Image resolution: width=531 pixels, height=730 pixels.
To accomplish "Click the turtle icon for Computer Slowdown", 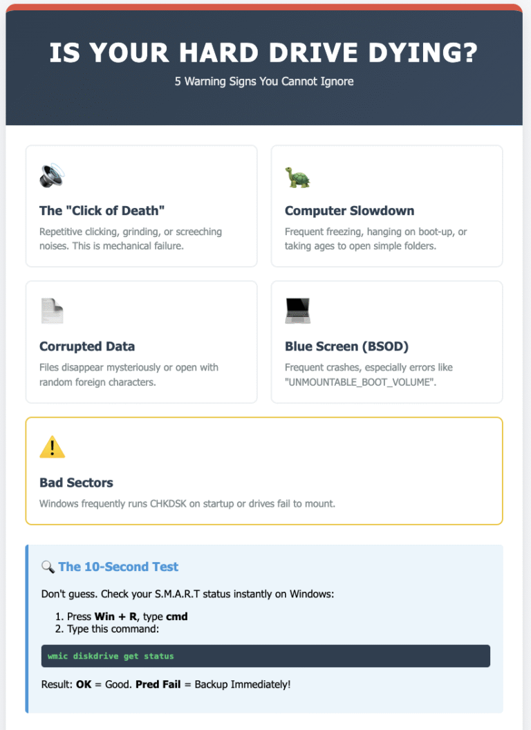I will (x=297, y=177).
